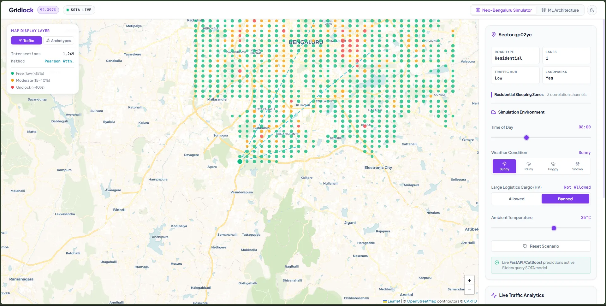Click the 92.397% accuracy badge
The width and height of the screenshot is (606, 306).
[x=48, y=10]
